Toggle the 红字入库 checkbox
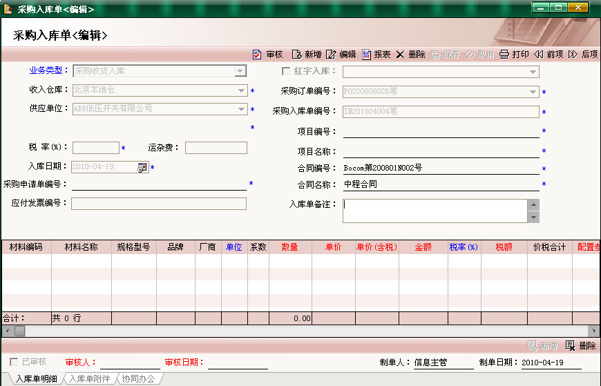This screenshot has height=386, width=601. pyautogui.click(x=286, y=71)
